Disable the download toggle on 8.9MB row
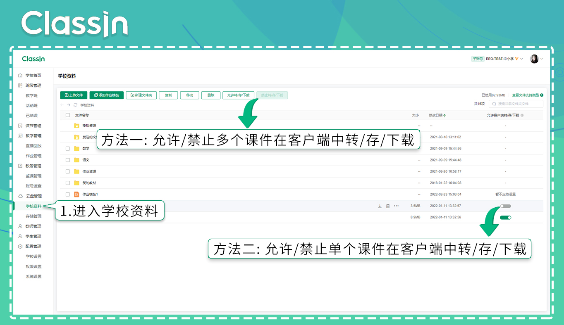The height and width of the screenshot is (325, 564). (505, 217)
